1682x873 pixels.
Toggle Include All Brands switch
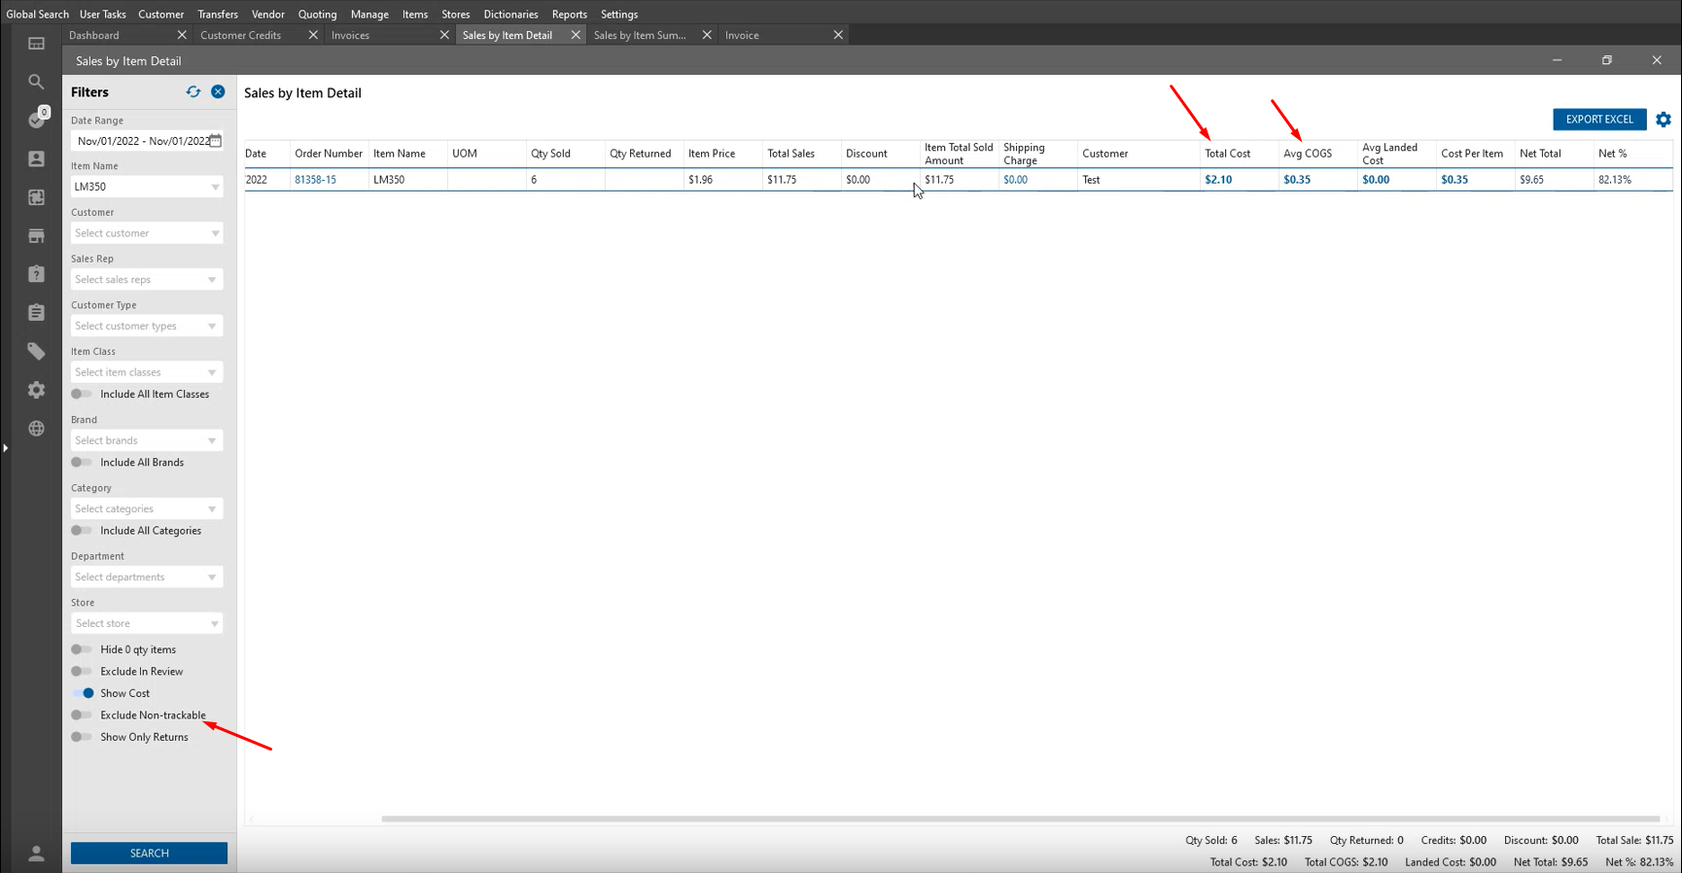click(83, 462)
